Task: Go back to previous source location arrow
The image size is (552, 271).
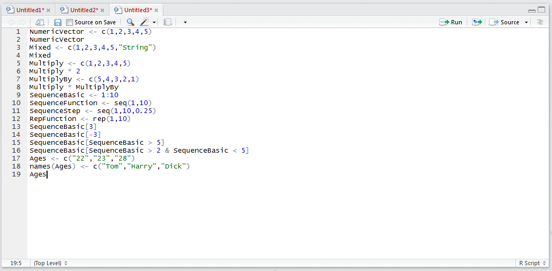Action: (11, 22)
